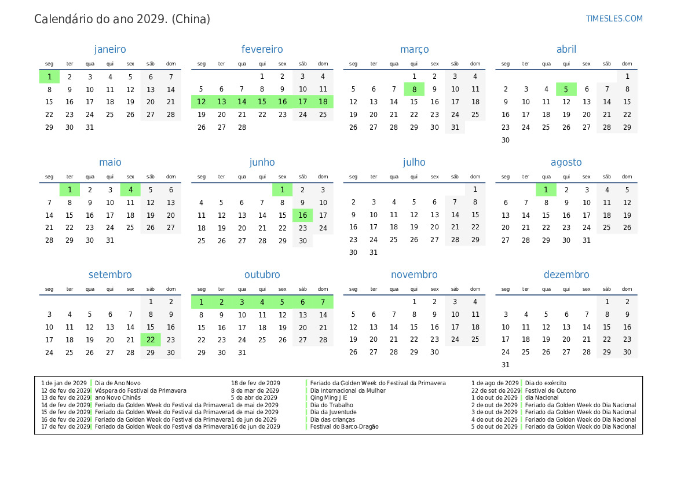Click the agosto month heading
677x479 pixels.
pos(566,162)
